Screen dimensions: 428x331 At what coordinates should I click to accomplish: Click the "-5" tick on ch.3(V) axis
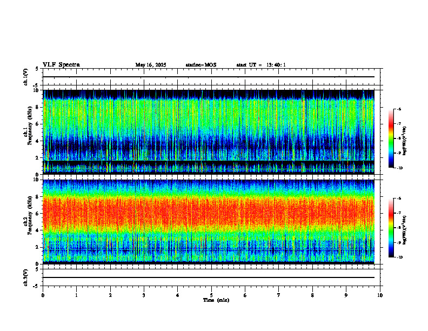point(37,286)
